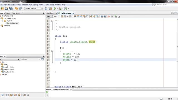The width and height of the screenshot is (178, 100).
Task: Select the Libraries node in Projects tree
Action: pos(7,26)
